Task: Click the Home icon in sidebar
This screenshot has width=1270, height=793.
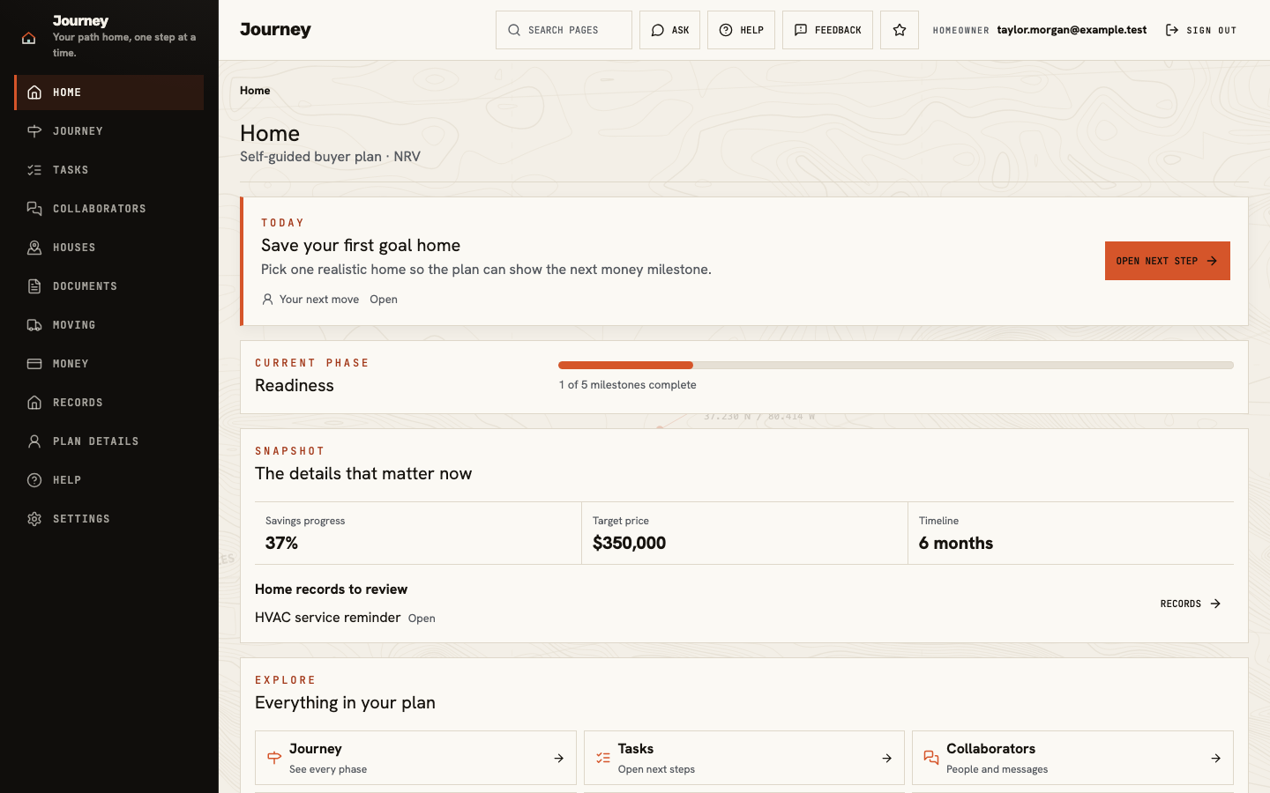Action: point(34,93)
